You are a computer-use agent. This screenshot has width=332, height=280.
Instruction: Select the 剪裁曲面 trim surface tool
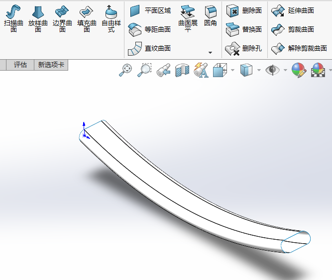click(293, 29)
